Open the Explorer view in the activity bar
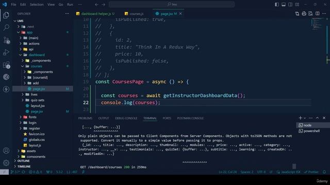The image size is (330, 185). [6, 15]
